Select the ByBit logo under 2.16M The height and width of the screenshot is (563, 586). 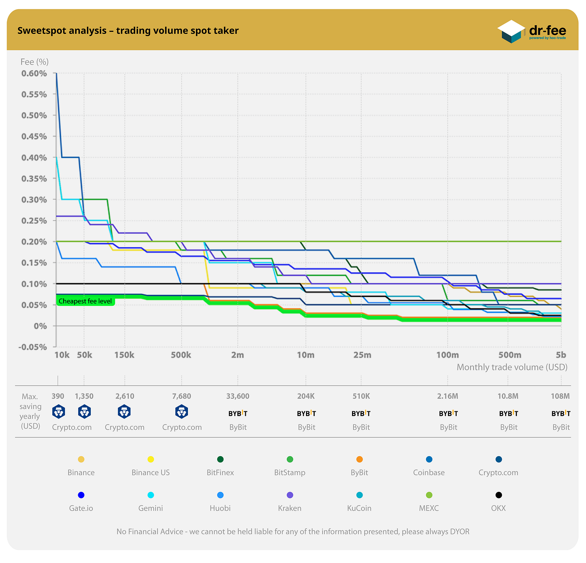[x=448, y=413]
